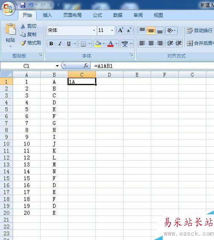Select cell B7 containing G
The width and height of the screenshot is (214, 240).
(x=54, y=123)
